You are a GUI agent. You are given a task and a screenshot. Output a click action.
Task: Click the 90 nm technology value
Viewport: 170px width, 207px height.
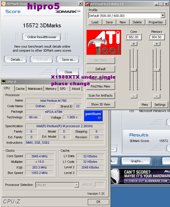point(33,117)
